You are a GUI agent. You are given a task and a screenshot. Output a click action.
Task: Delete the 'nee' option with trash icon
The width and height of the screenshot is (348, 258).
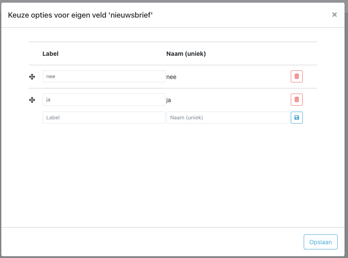297,76
